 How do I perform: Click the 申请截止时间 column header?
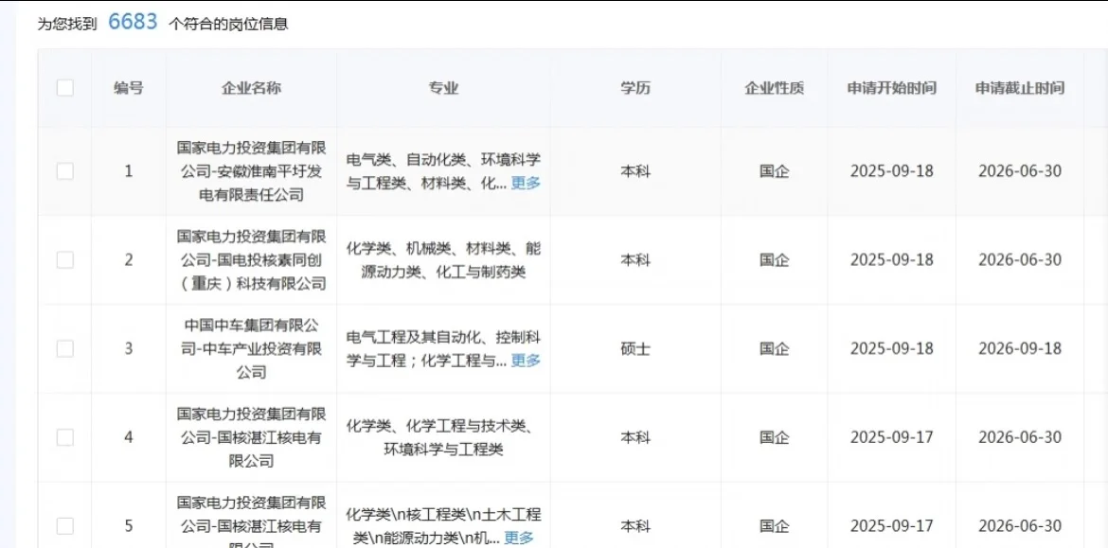click(x=1019, y=87)
